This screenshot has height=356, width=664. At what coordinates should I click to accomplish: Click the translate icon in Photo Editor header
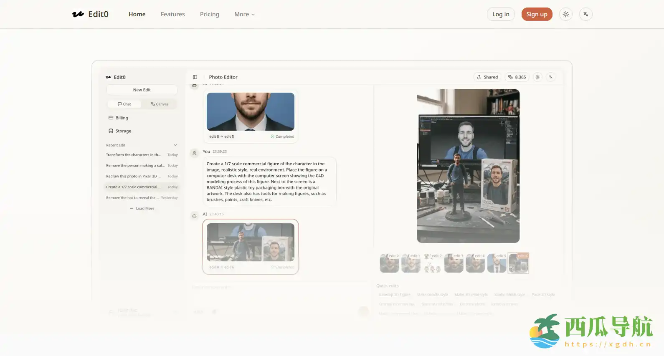point(551,77)
